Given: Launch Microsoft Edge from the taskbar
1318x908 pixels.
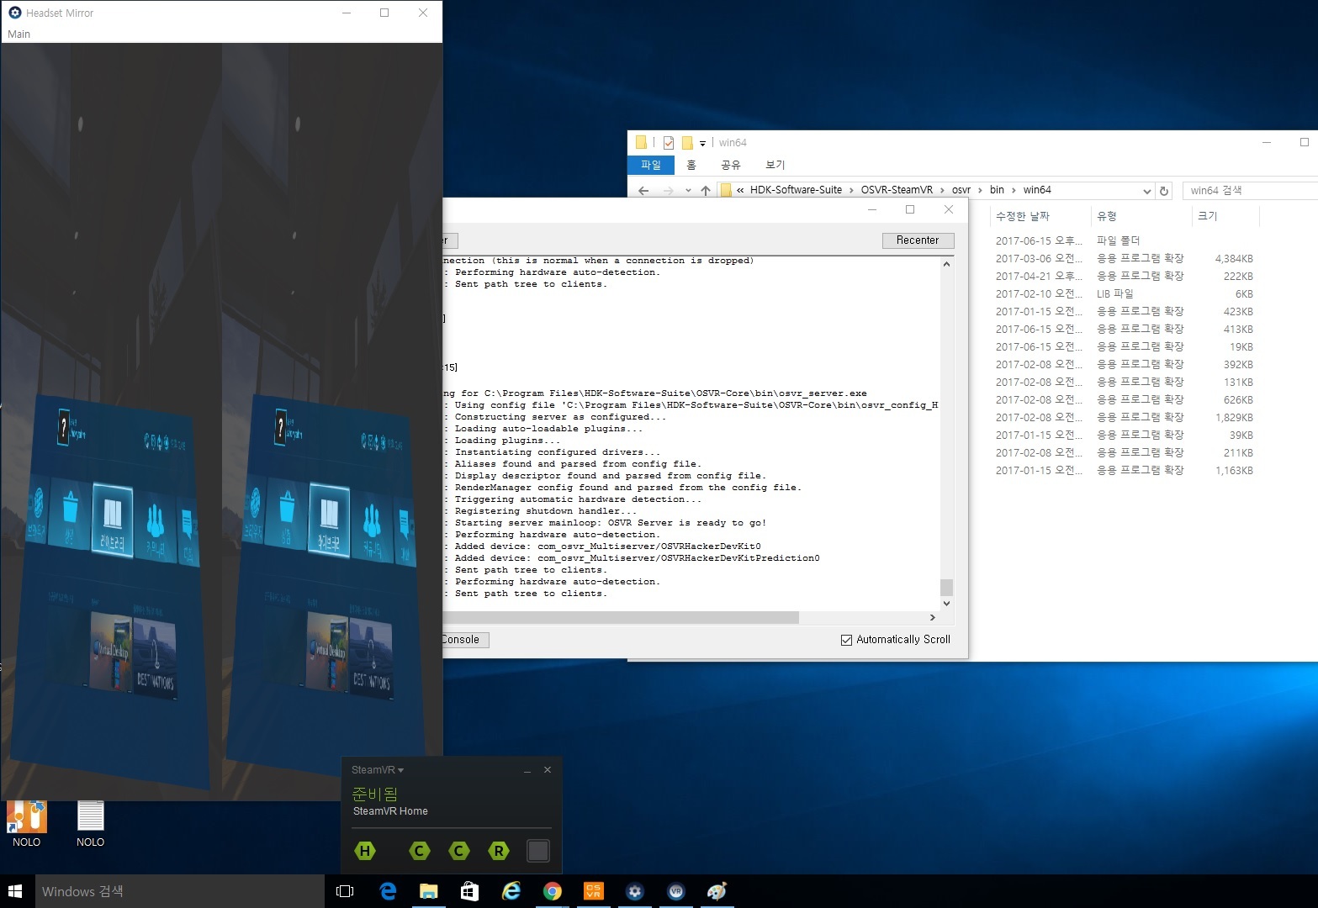Looking at the screenshot, I should point(388,891).
